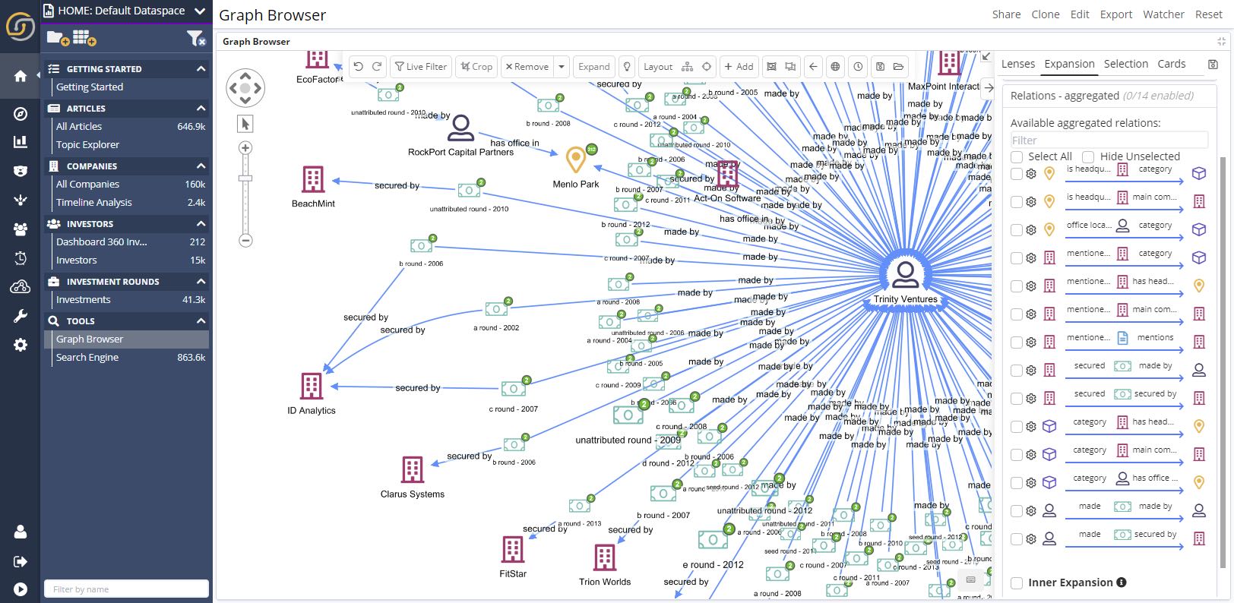This screenshot has width=1234, height=603.
Task: Click the Menlo Park location node
Action: 576,160
